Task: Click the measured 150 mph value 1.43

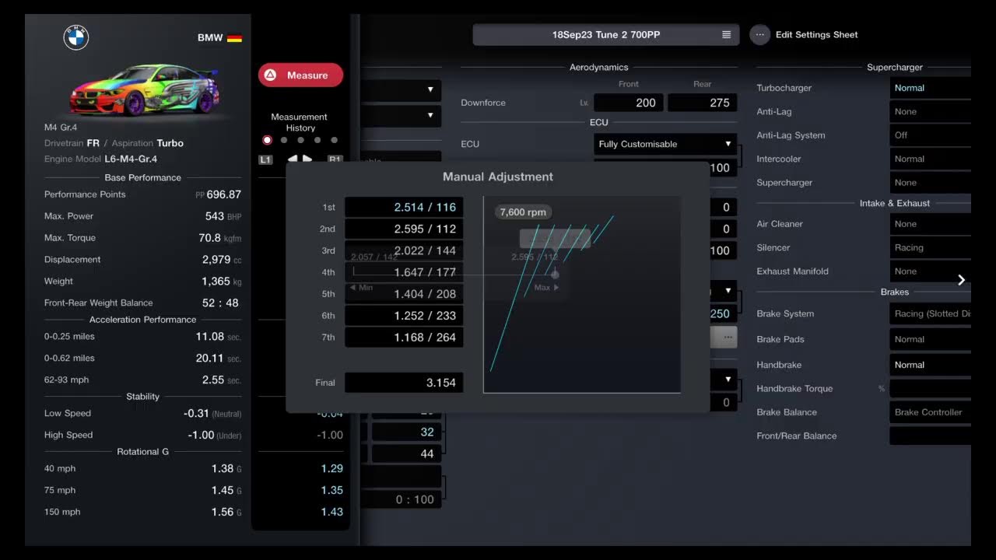Action: point(331,512)
